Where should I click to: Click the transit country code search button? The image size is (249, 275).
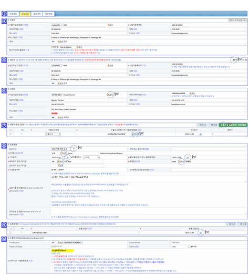tap(60, 166)
